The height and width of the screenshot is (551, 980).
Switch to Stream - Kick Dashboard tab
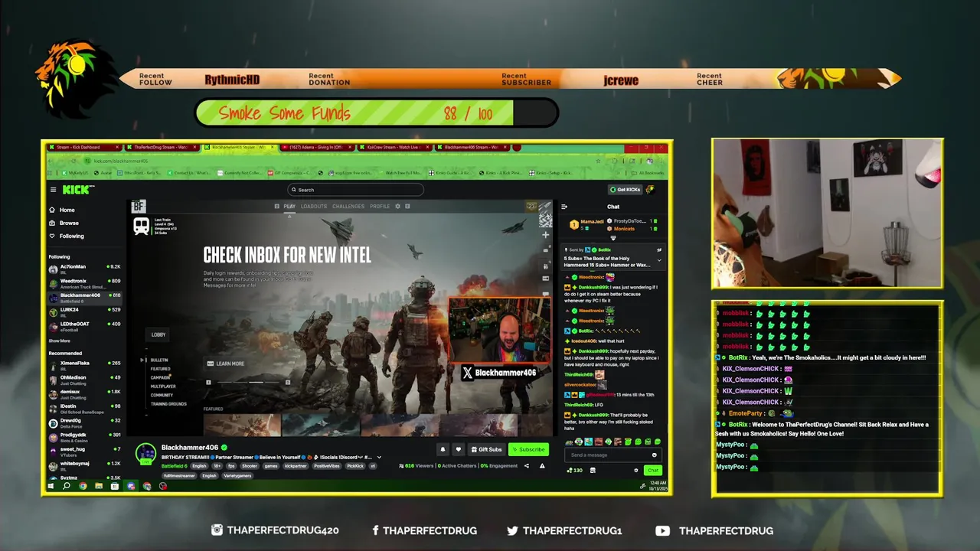(83, 147)
